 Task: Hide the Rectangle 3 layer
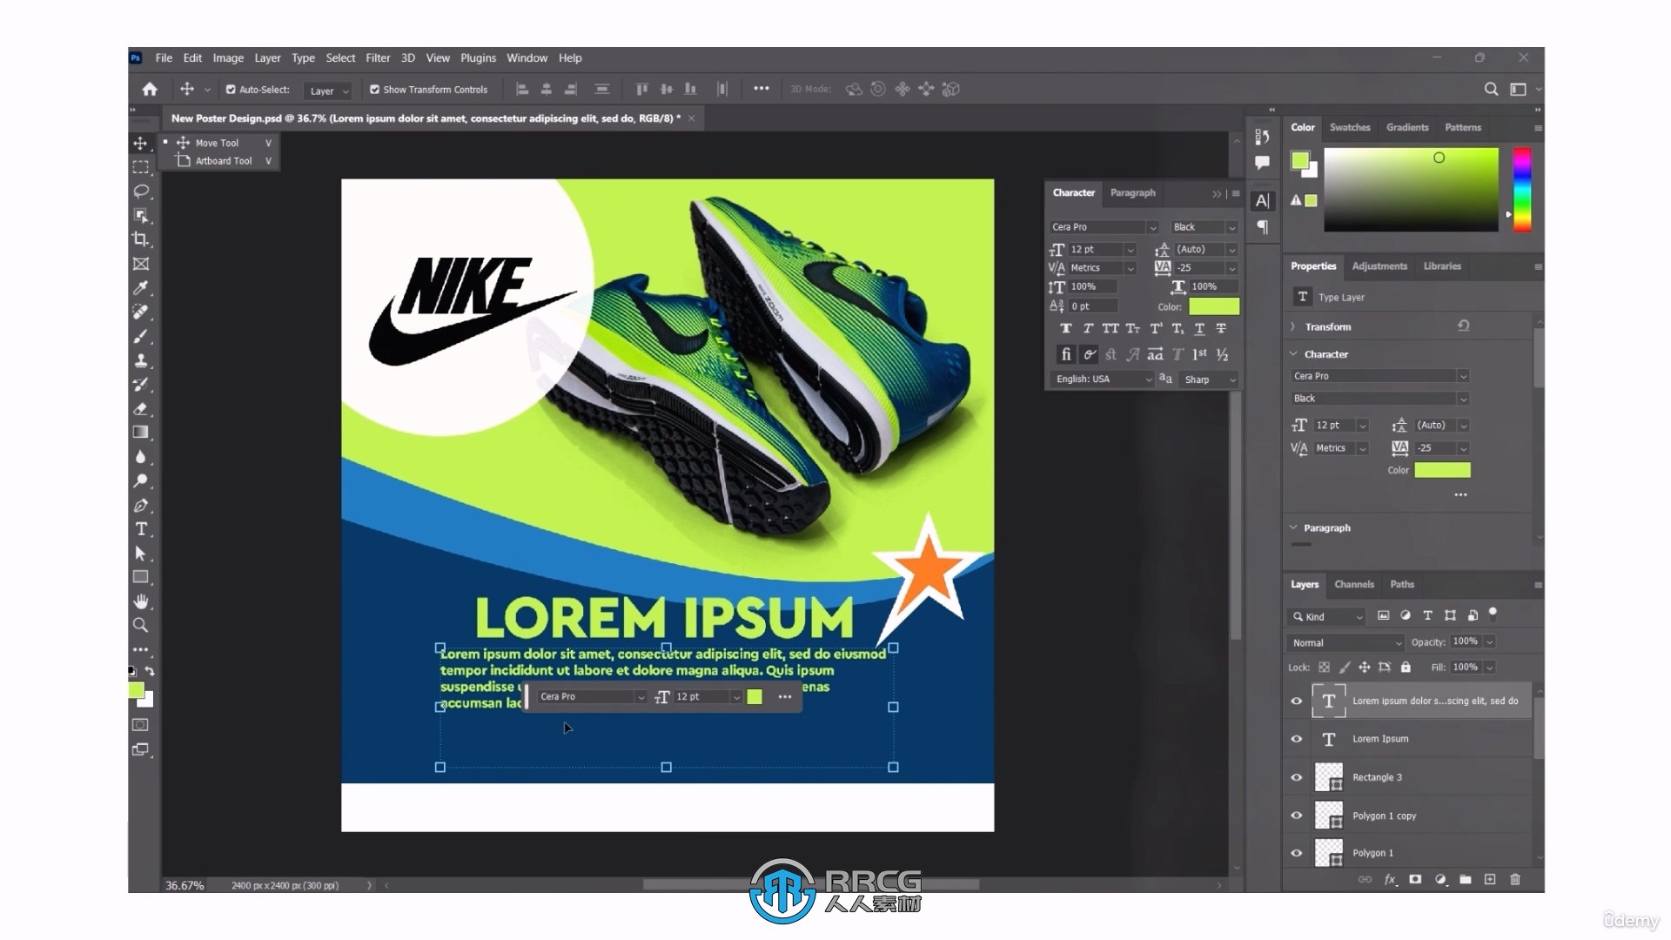click(x=1297, y=777)
